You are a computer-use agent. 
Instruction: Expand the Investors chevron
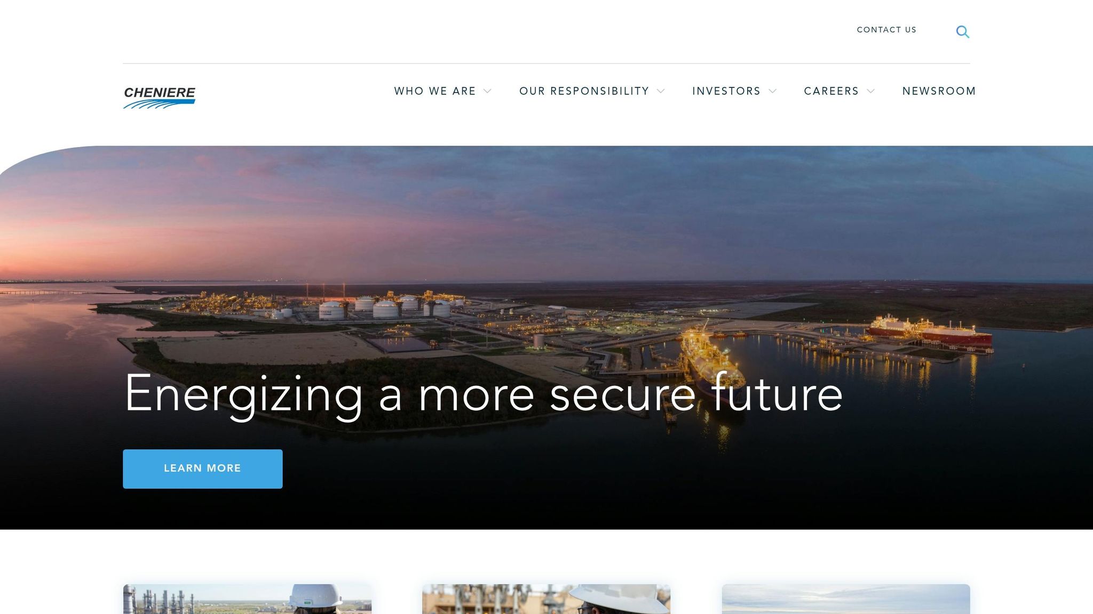pos(772,91)
